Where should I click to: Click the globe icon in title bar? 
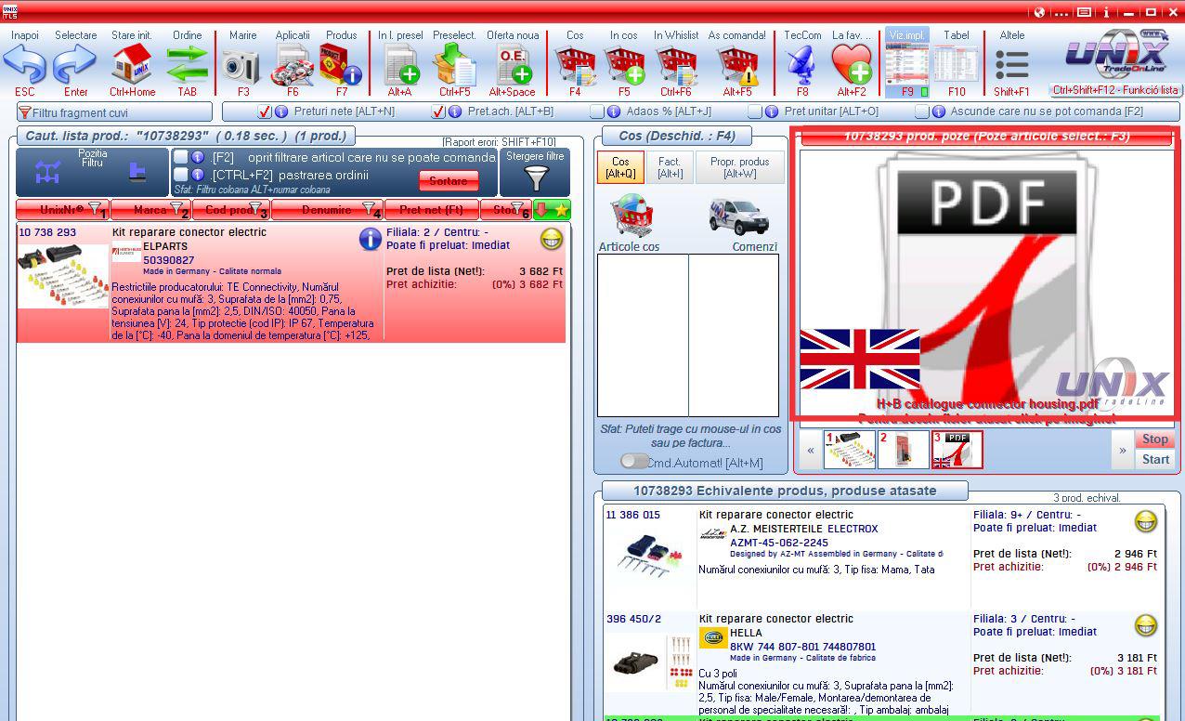point(1039,12)
